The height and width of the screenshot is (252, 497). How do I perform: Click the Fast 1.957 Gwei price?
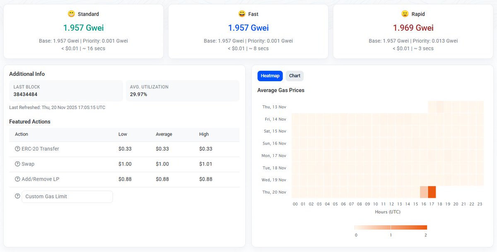point(248,28)
